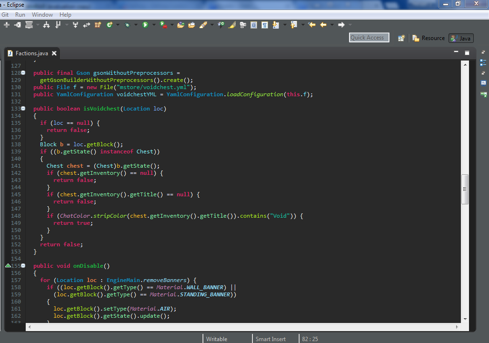Click the Git pull down-arrow icon
Viewport: 489px width, 343px height.
[x=58, y=25]
